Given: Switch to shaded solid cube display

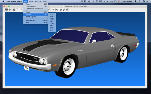Looking at the screenshot, I should click(14, 10).
